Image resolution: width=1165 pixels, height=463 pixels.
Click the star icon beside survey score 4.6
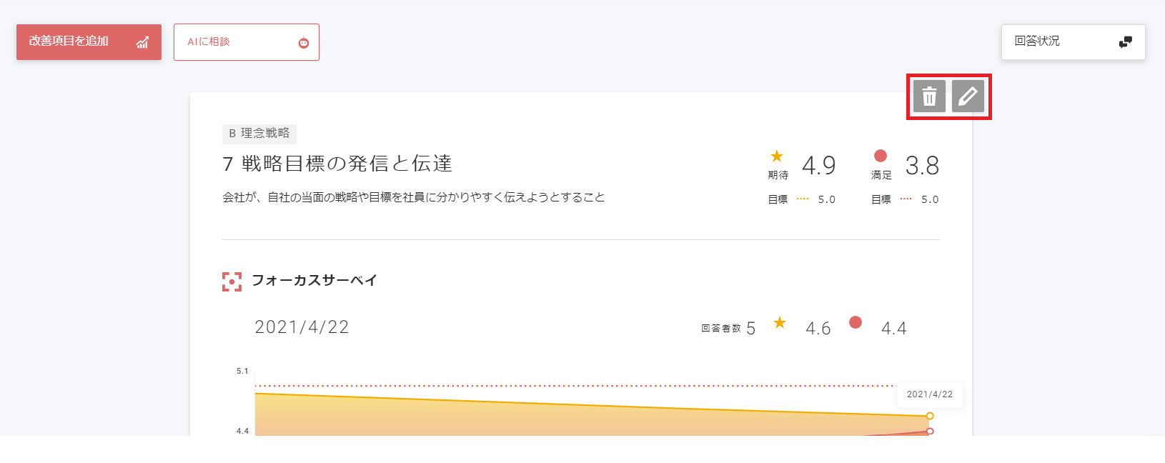[780, 323]
